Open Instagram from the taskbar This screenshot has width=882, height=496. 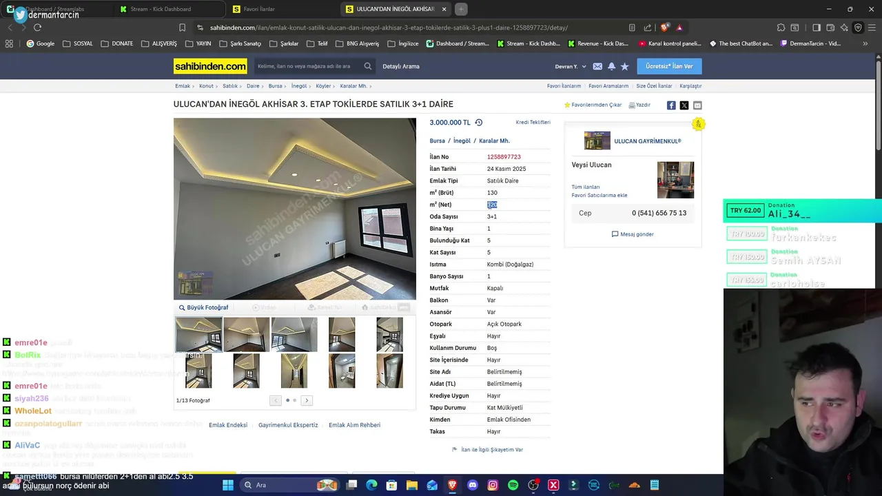click(x=493, y=485)
